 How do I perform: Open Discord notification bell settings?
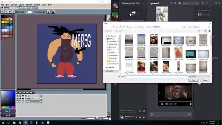coord(171,3)
